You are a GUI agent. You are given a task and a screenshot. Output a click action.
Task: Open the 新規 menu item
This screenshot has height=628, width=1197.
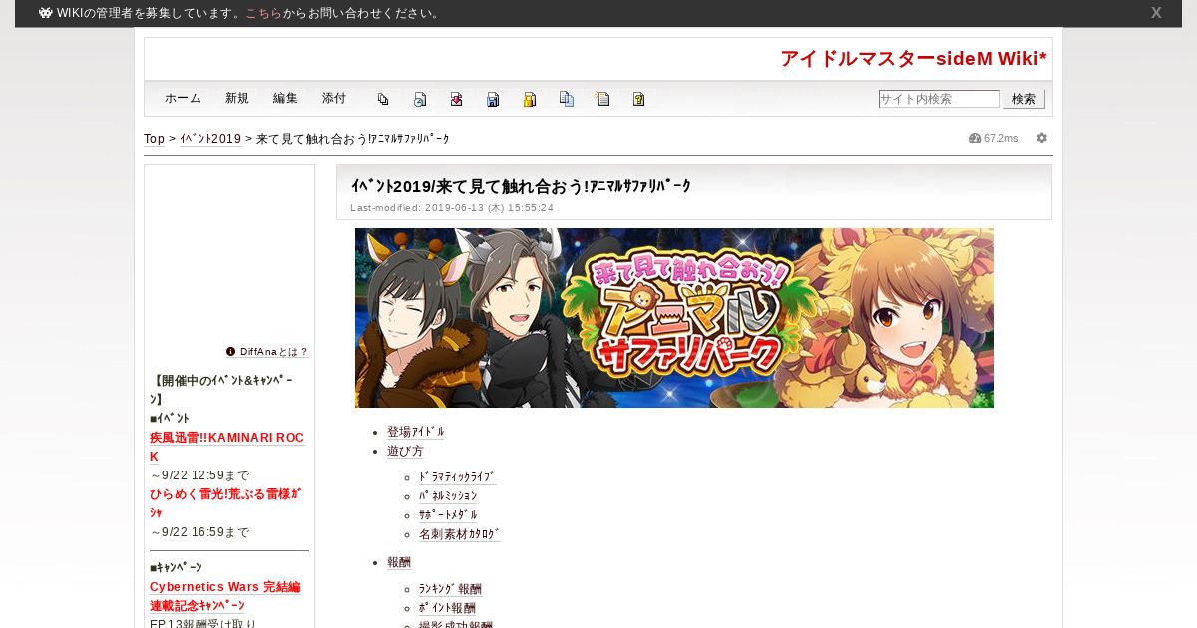point(237,98)
